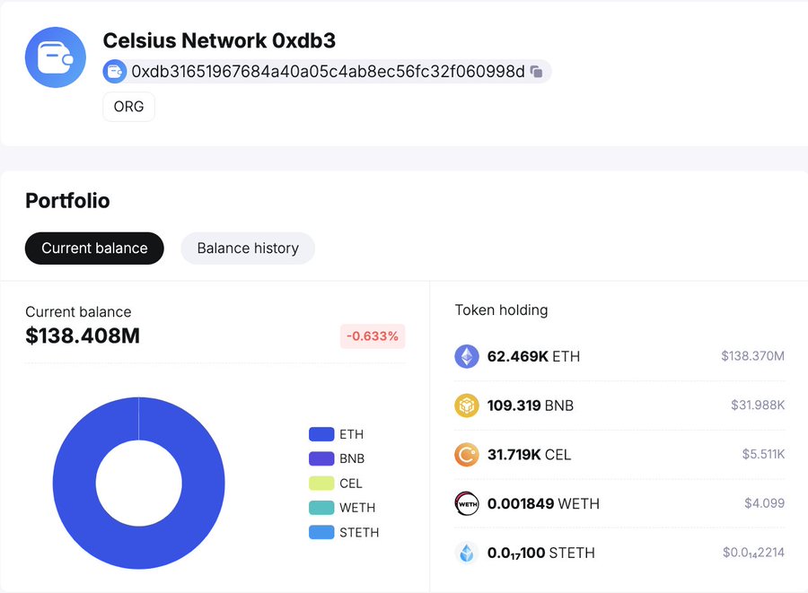Image resolution: width=808 pixels, height=593 pixels.
Task: Click the STETH token icon
Action: (x=467, y=553)
